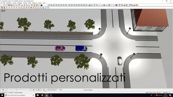Select the pink car in the scene

(60, 48)
